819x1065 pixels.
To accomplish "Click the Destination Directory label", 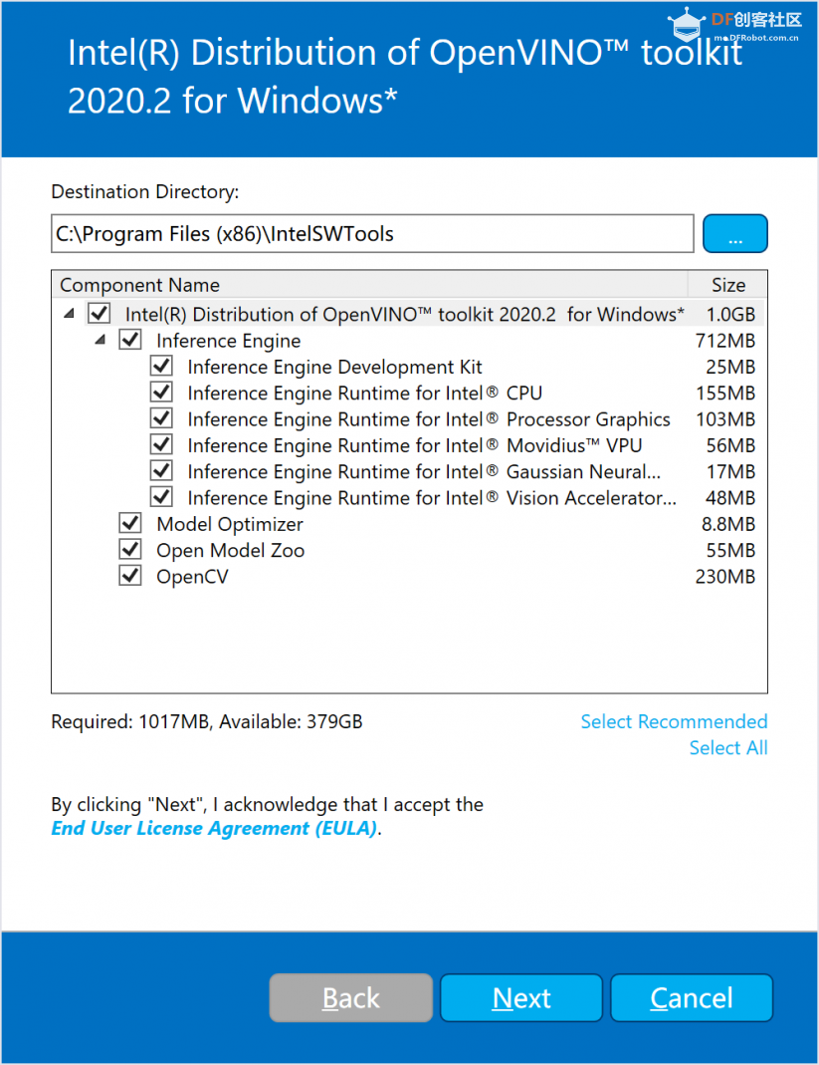I will 145,191.
